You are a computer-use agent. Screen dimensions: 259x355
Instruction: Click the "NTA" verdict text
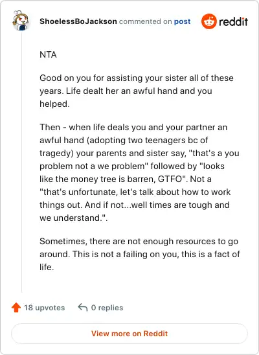48,55
